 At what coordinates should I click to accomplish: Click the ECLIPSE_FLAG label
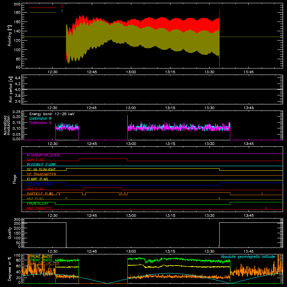pyautogui.click(x=39, y=184)
